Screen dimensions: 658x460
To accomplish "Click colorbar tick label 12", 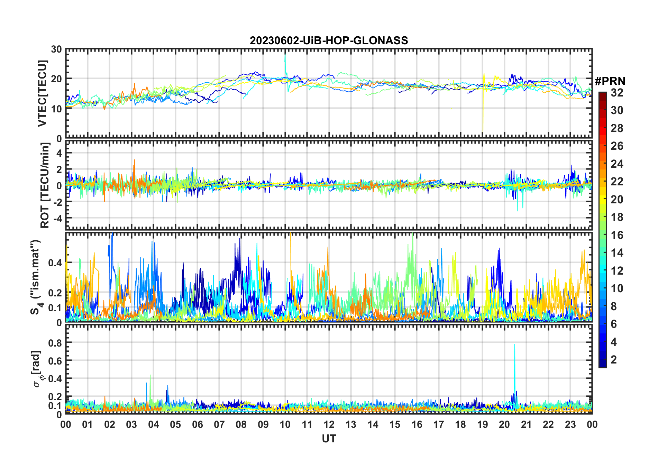I will [x=617, y=271].
